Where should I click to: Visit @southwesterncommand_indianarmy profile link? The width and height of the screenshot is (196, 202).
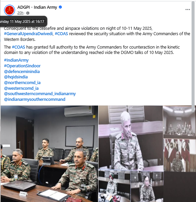tap(40, 94)
